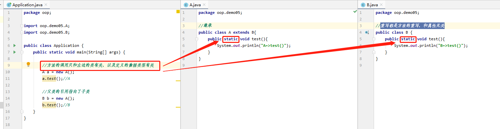500x129 pixels.
Task: Click the main method closing fold marker on line 16
Action: (22, 112)
